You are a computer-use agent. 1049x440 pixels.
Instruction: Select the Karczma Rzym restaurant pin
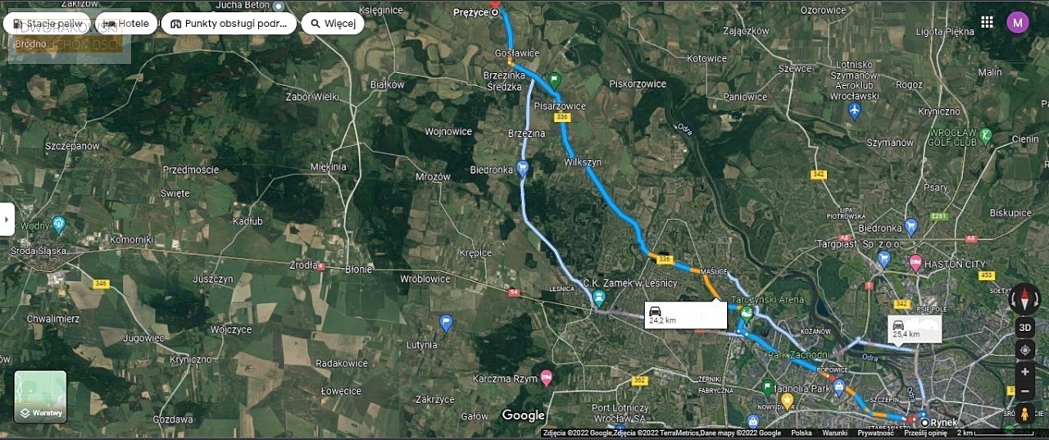(x=546, y=379)
